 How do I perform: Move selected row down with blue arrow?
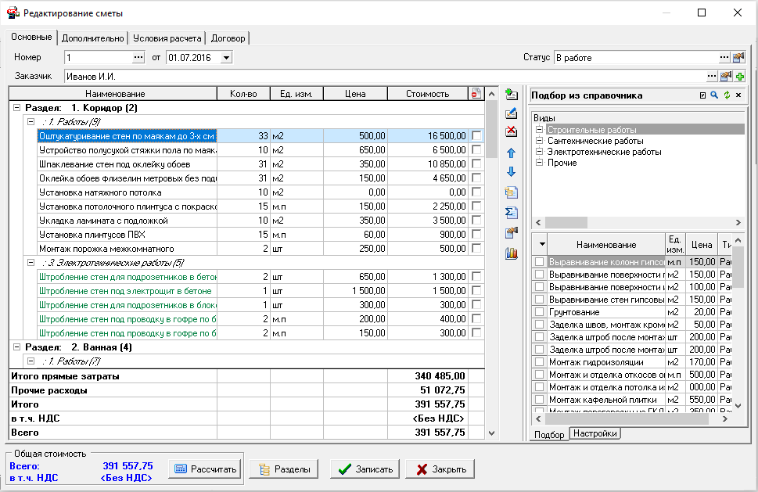[x=512, y=172]
